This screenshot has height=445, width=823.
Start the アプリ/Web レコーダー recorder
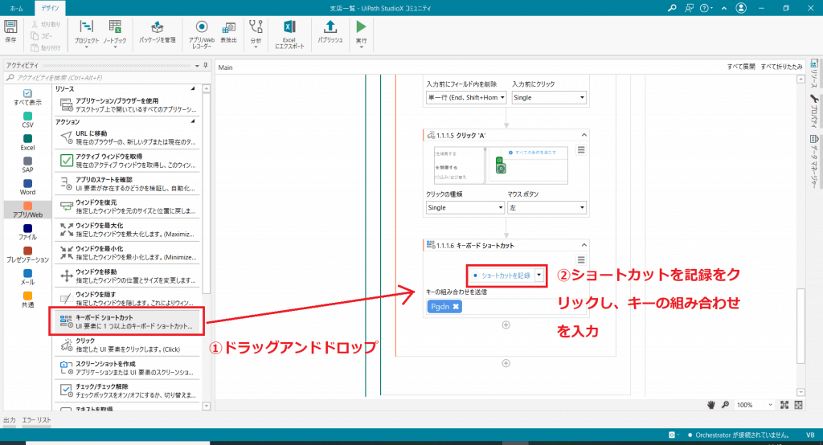(201, 31)
